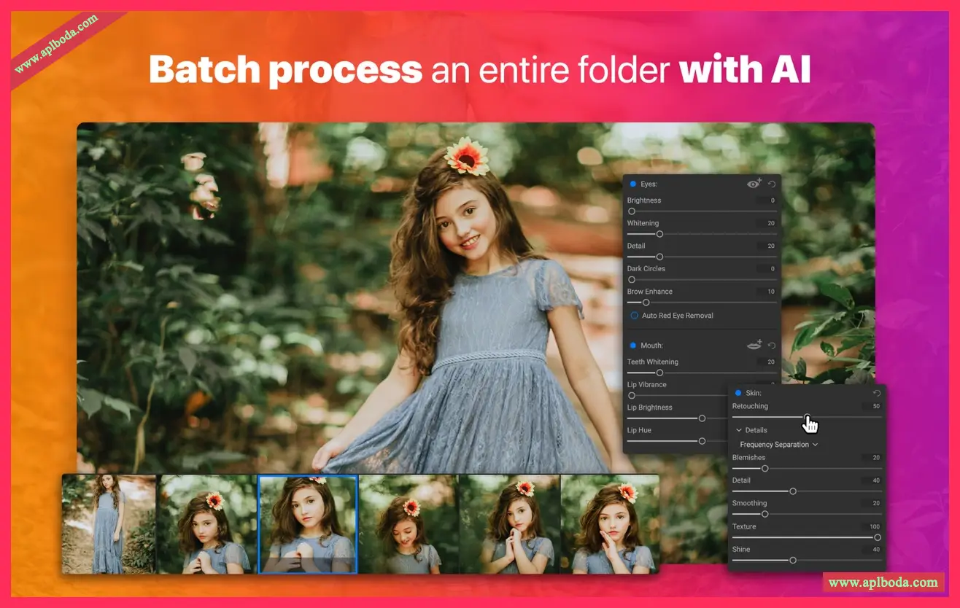
Task: Reset the Skin section adjustments
Action: (876, 394)
